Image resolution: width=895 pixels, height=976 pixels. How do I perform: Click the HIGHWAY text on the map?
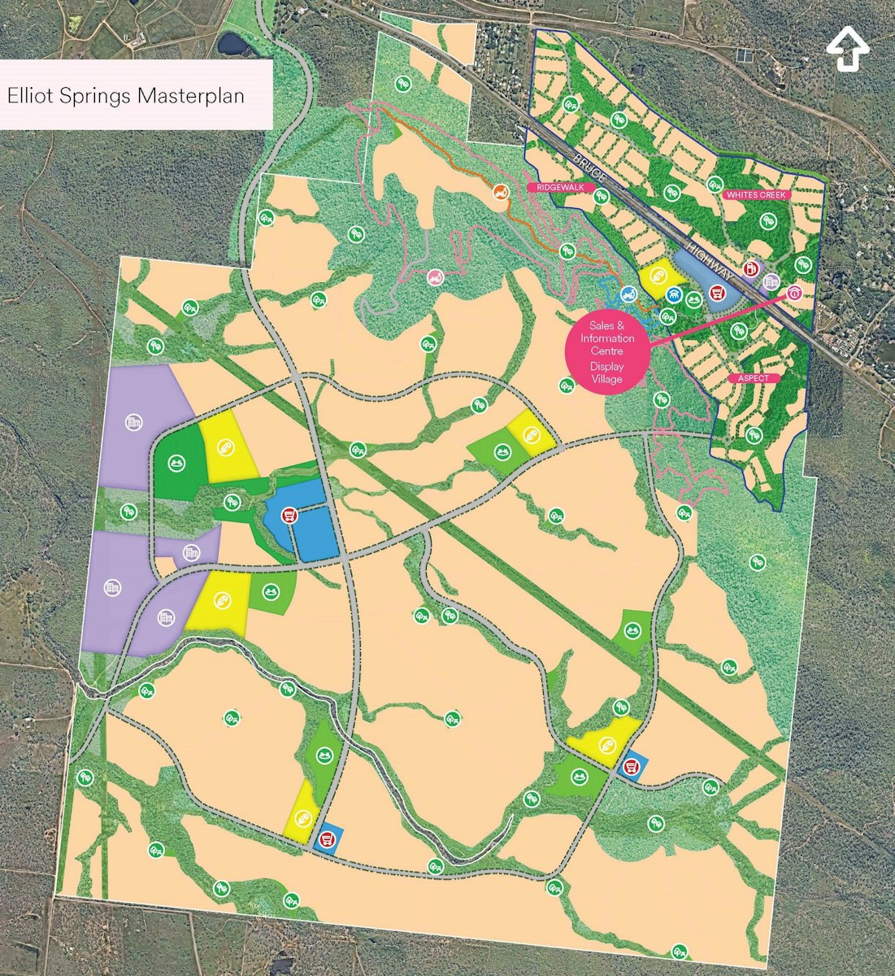(x=710, y=261)
